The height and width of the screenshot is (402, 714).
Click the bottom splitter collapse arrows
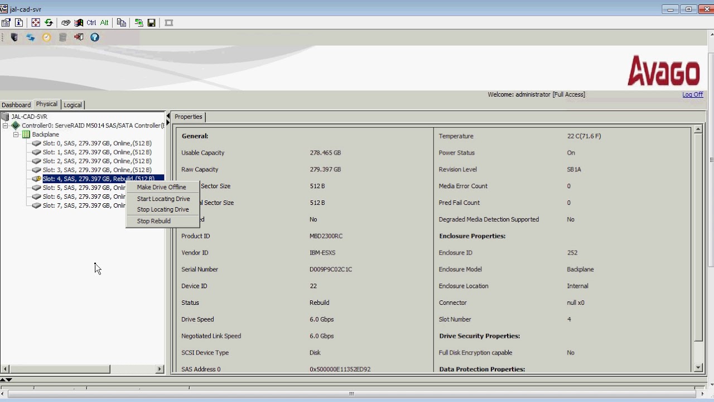click(x=6, y=380)
